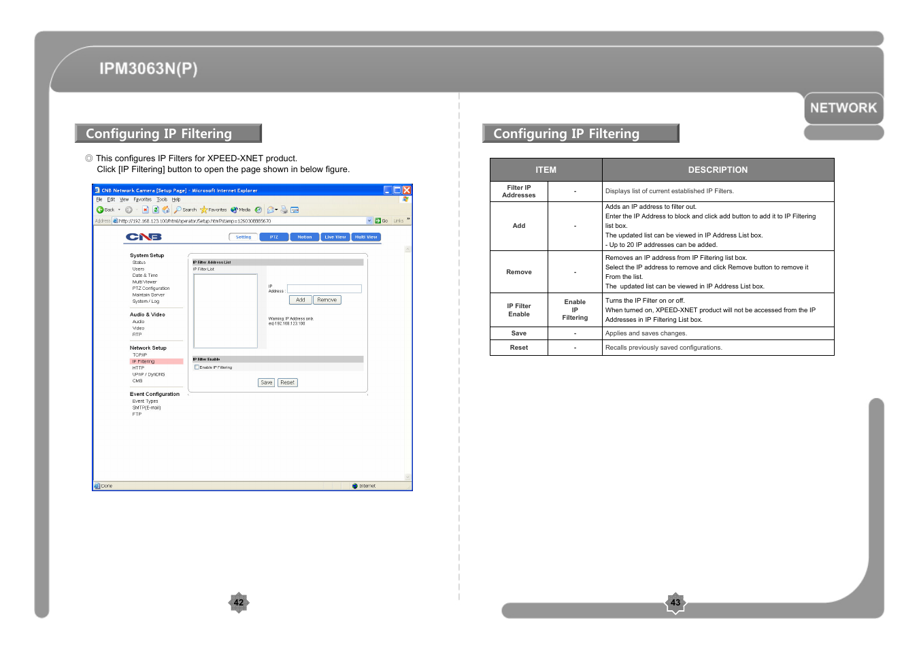Select highlighted IP Filtering link
This screenshot has width=919, height=649.
tap(156, 362)
